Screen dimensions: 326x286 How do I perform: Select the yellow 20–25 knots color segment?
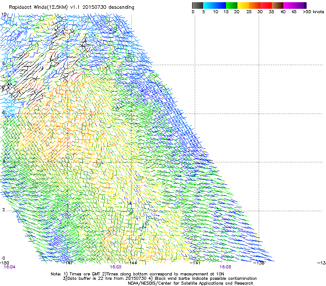pyautogui.click(x=243, y=5)
